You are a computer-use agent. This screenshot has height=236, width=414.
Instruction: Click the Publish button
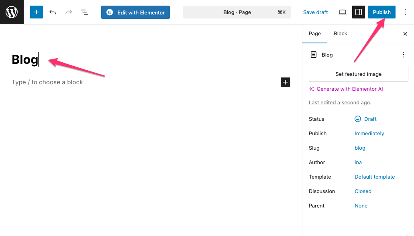click(381, 12)
